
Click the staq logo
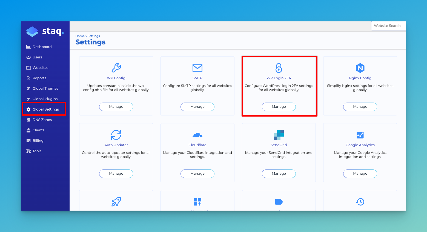click(x=45, y=31)
